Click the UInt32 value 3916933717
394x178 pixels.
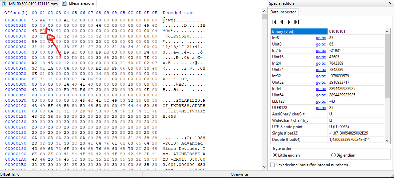(339, 82)
